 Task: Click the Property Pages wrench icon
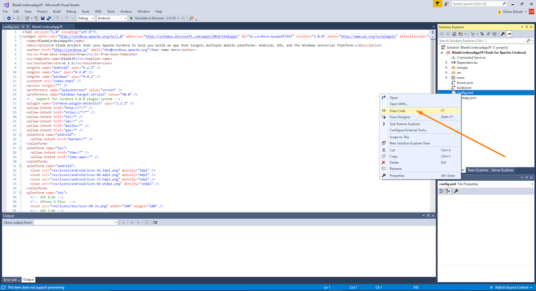[456, 191]
